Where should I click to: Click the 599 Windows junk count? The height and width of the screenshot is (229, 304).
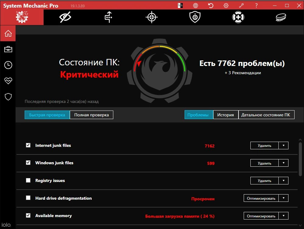tap(211, 163)
